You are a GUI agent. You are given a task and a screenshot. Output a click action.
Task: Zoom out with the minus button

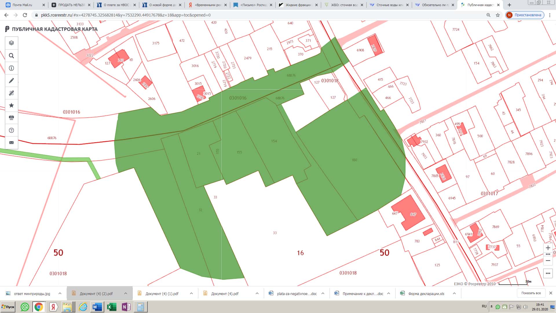pos(548,261)
